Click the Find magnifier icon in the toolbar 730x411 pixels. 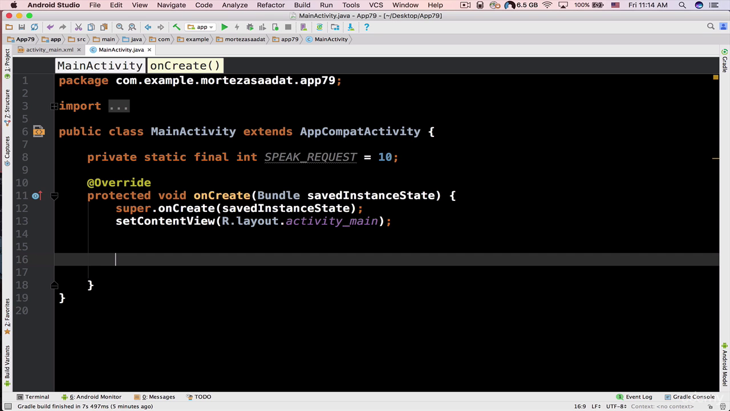(120, 27)
